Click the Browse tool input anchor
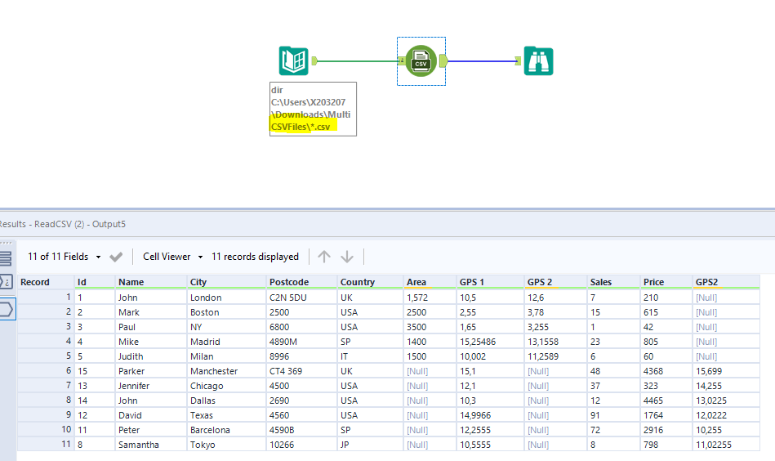The image size is (775, 461). [x=519, y=60]
